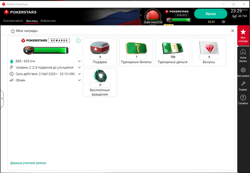
Task: Open Турнирные деньги cash card
Action: pos(172,52)
